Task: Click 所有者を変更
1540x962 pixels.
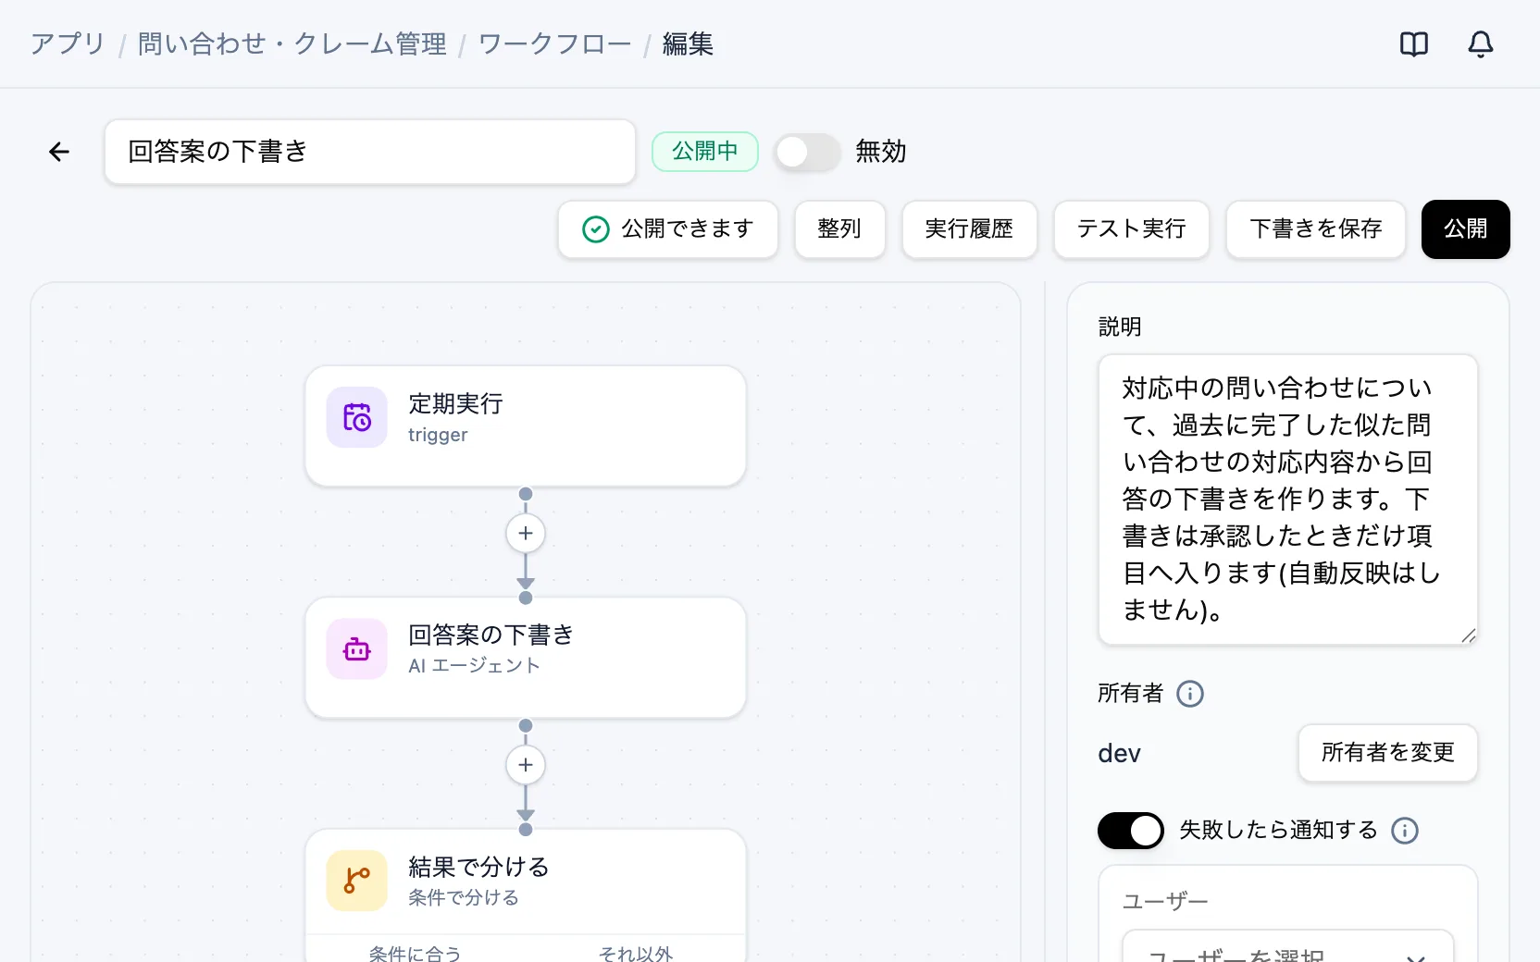Action: click(x=1388, y=753)
